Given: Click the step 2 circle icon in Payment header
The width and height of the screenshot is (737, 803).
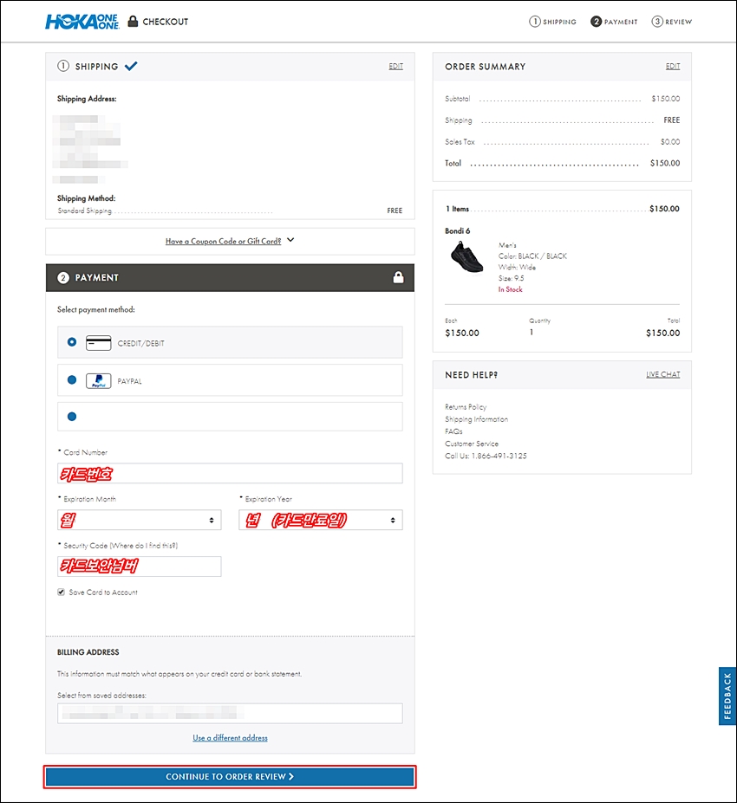Looking at the screenshot, I should click(x=63, y=277).
